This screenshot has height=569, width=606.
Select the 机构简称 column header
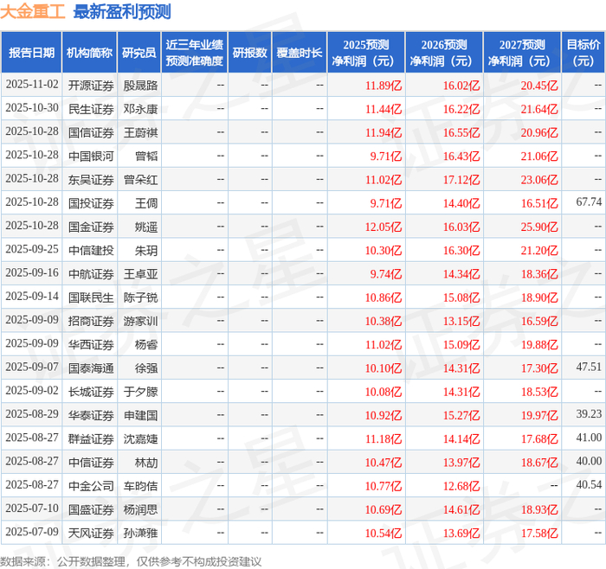click(x=89, y=53)
